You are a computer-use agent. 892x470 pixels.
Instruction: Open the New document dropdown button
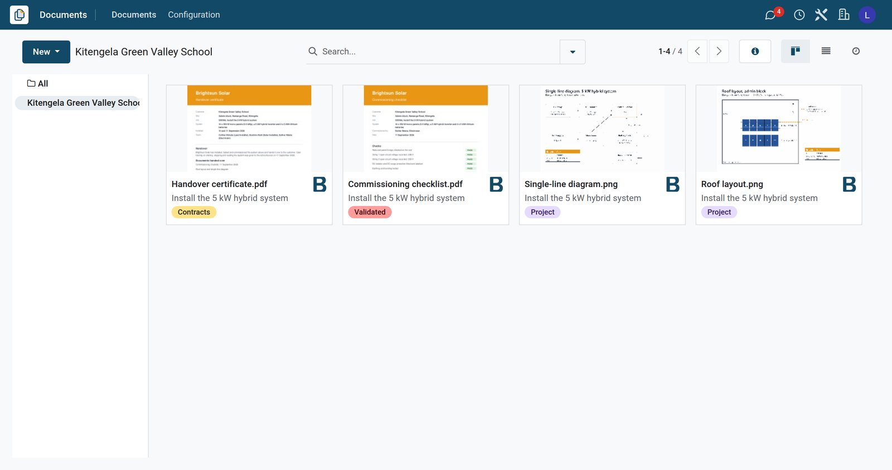[x=46, y=52]
